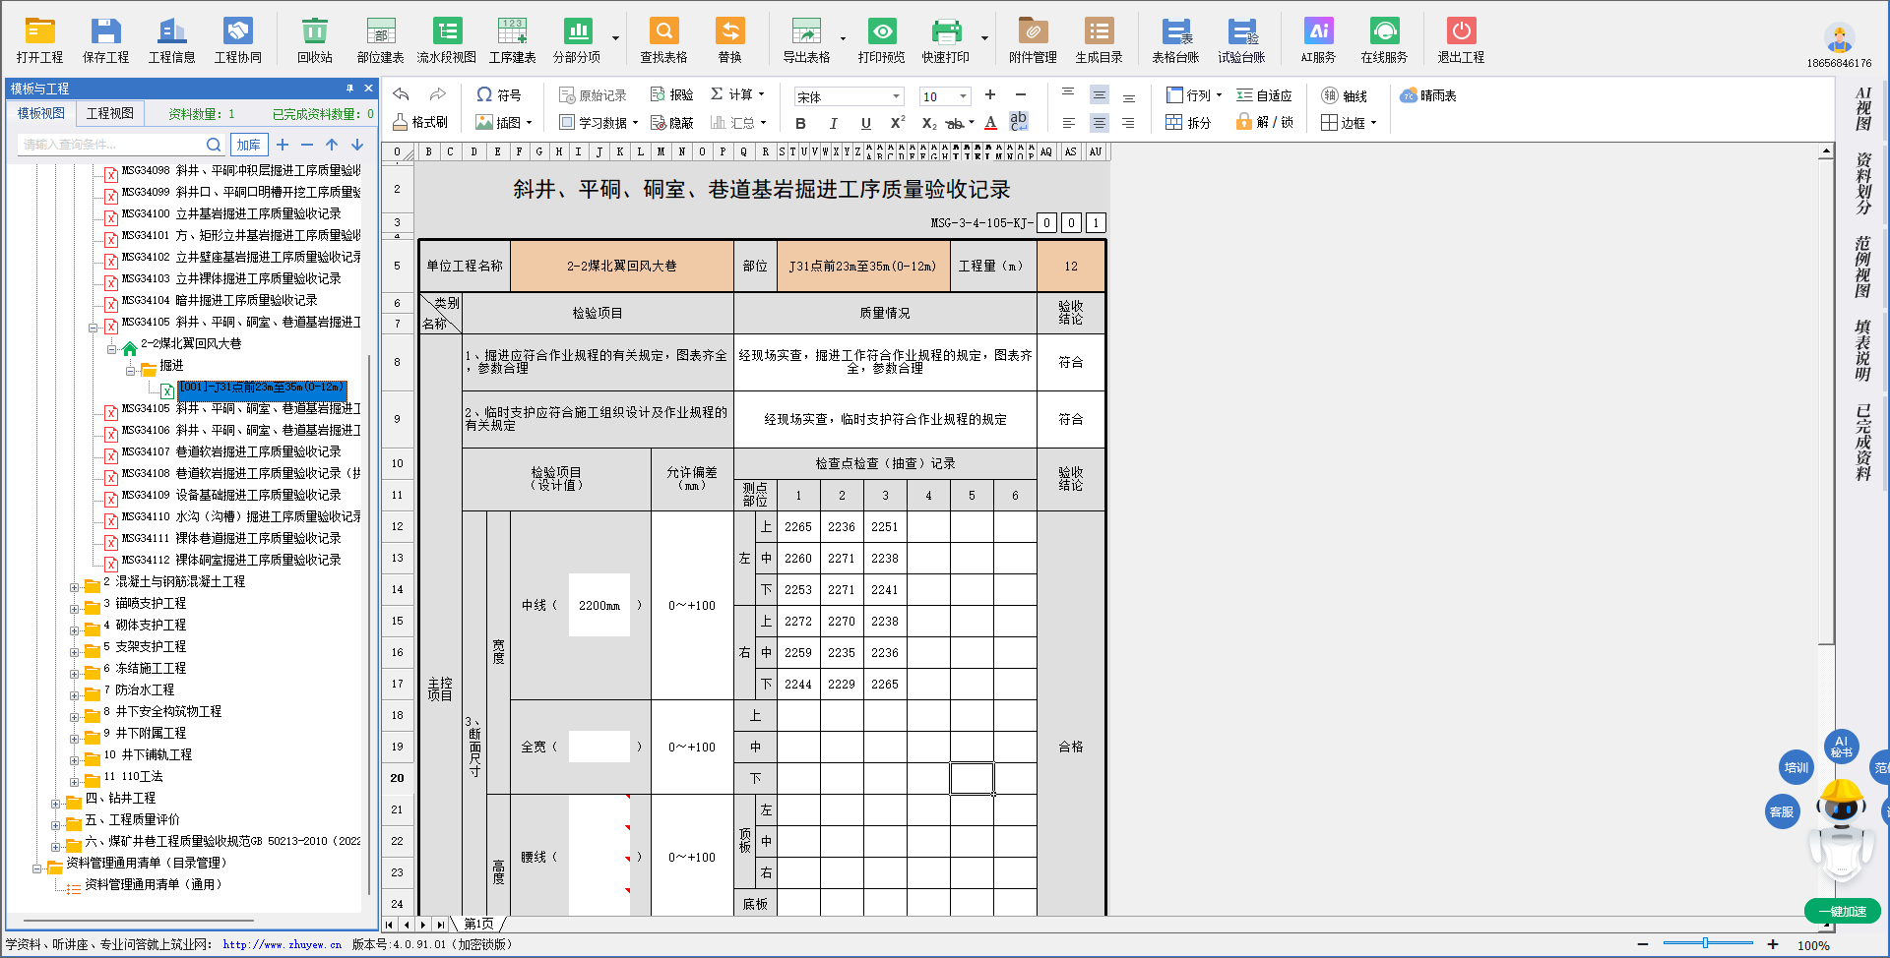Click the 培训 bubble button
Viewport: 1890px width, 958px height.
click(1796, 767)
